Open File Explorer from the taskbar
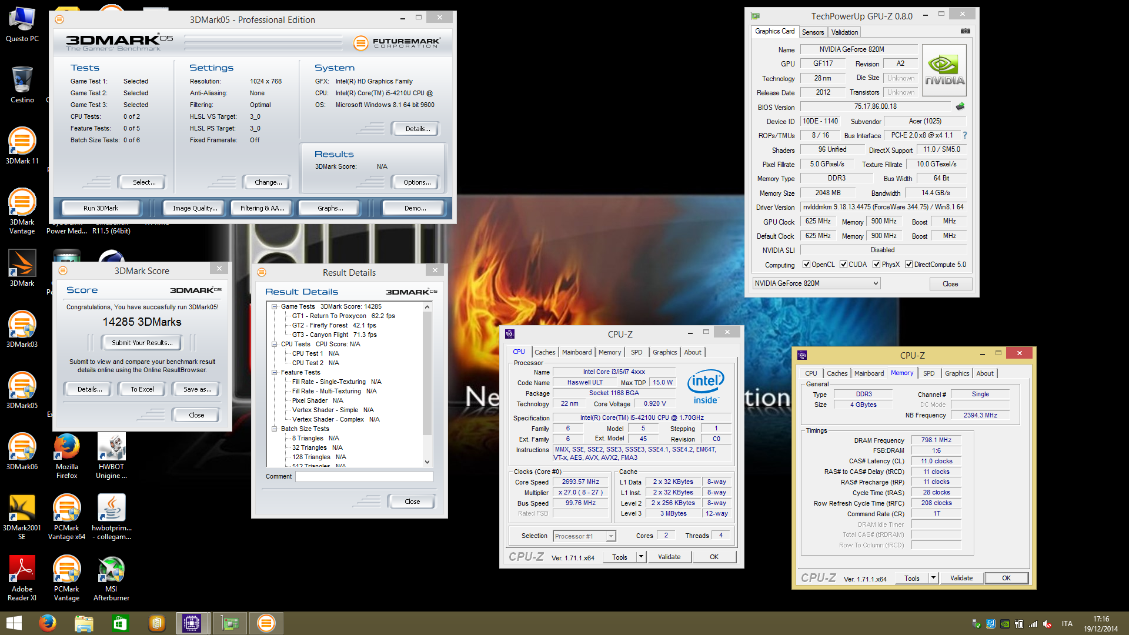 coord(83,623)
